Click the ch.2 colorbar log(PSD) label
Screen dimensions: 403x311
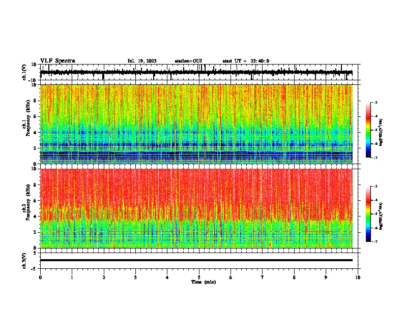click(x=381, y=216)
